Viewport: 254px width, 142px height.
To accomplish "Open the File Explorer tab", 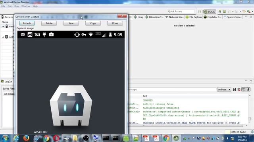I will click(194, 17).
